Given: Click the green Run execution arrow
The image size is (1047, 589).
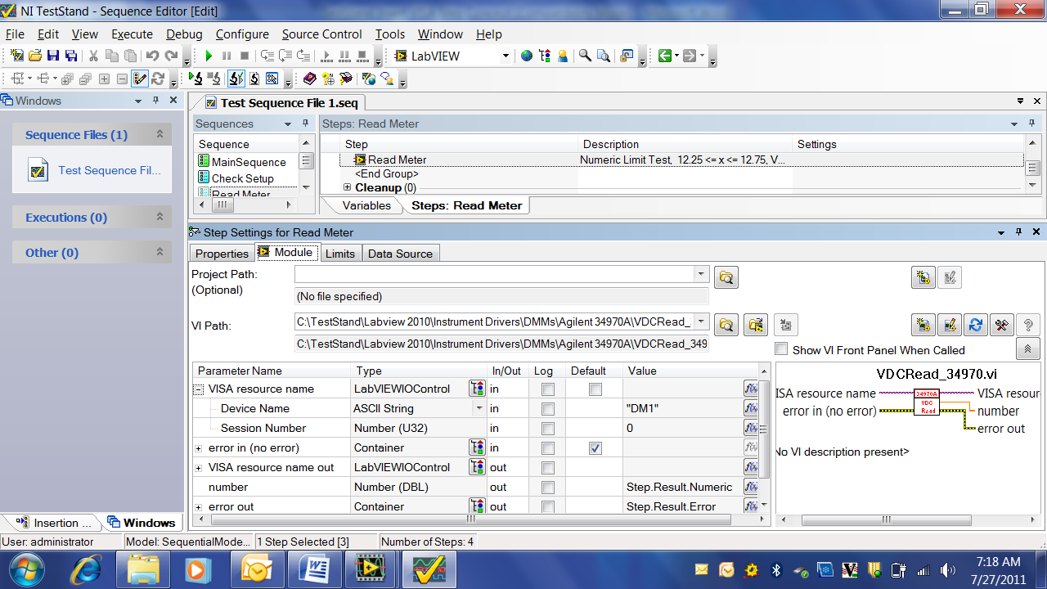Looking at the screenshot, I should [209, 56].
